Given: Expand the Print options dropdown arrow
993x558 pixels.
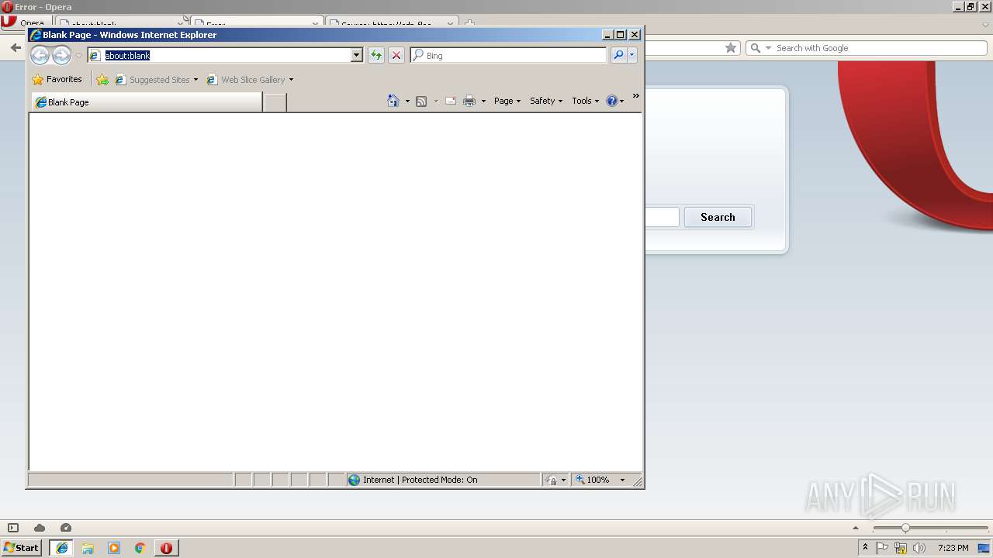Looking at the screenshot, I should 483,101.
